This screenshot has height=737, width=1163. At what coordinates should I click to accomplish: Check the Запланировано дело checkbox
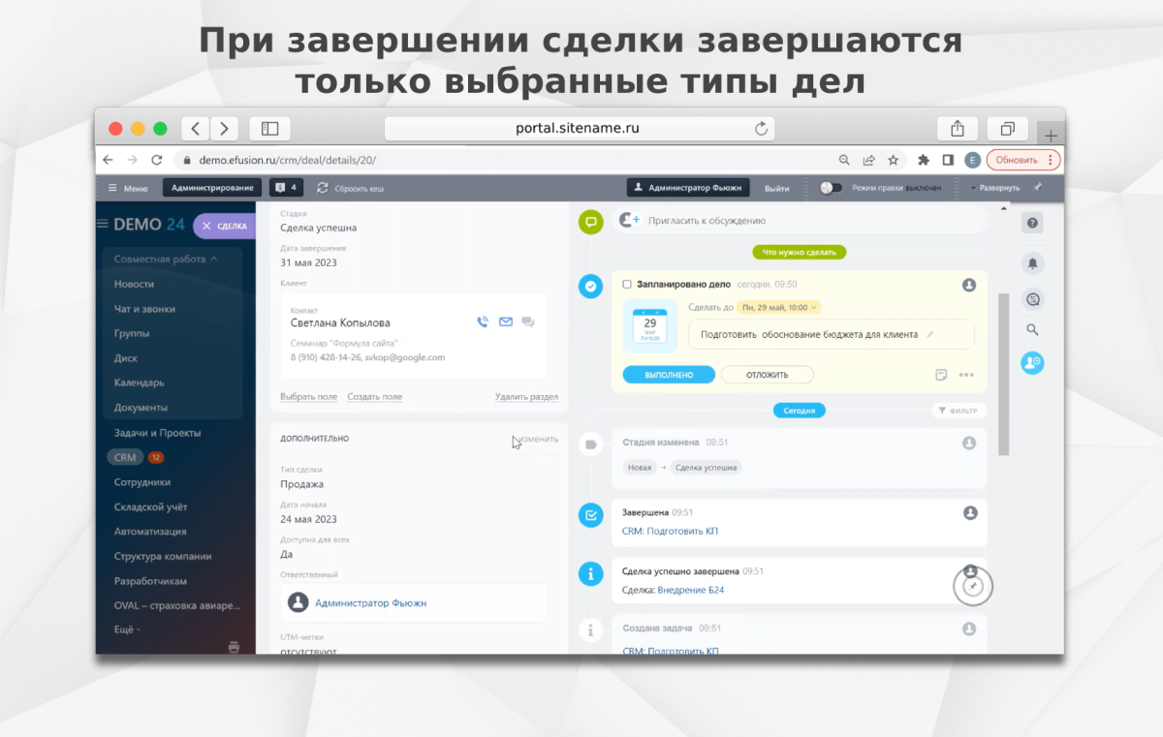[x=626, y=285]
